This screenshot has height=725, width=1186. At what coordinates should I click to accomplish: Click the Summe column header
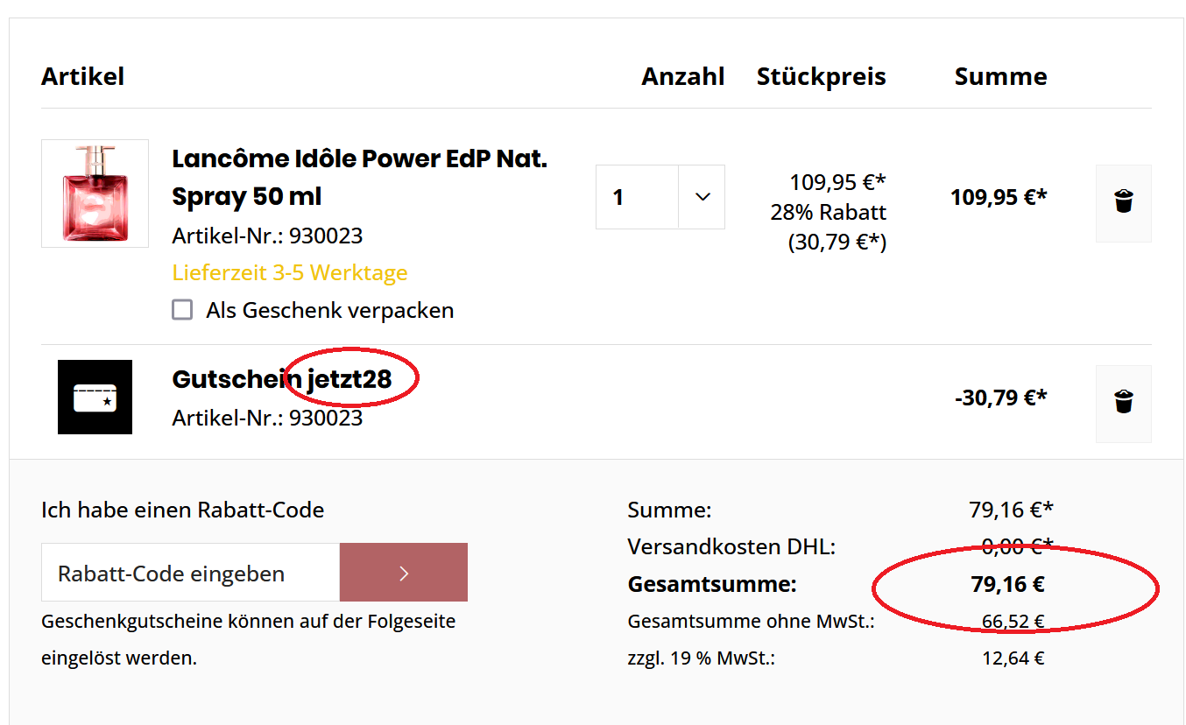(1001, 76)
